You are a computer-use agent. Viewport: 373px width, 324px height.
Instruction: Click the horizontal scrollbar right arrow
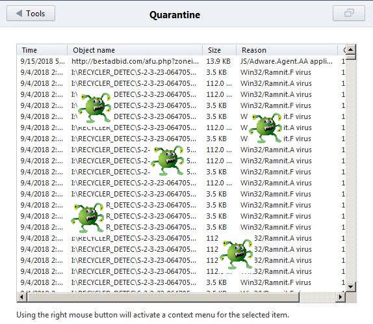[341, 297]
